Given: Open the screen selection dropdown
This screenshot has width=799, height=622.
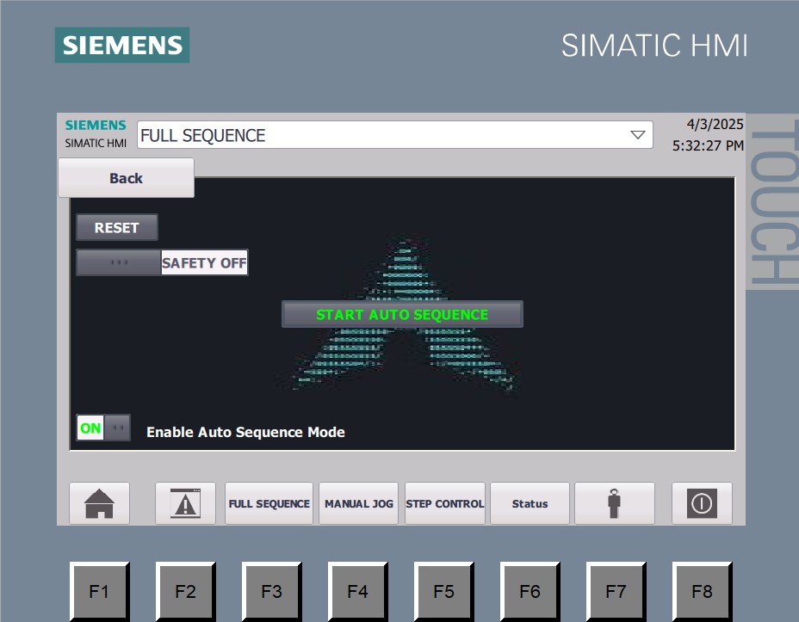Looking at the screenshot, I should pyautogui.click(x=637, y=135).
